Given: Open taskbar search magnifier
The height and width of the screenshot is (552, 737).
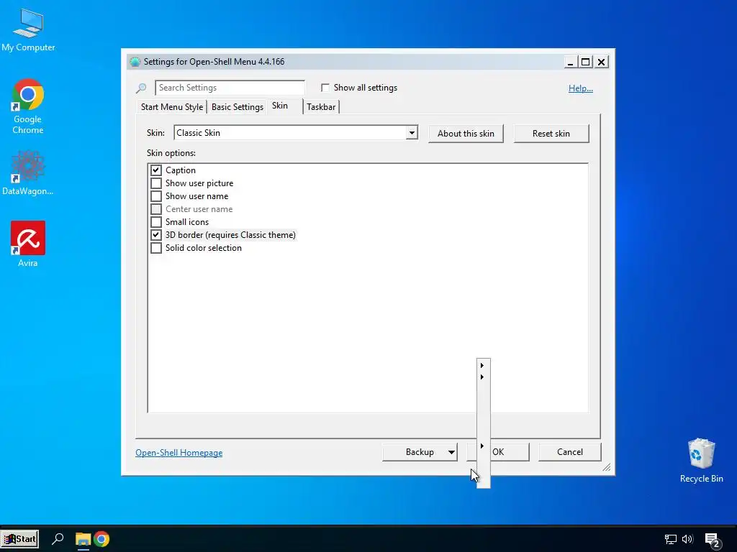Looking at the screenshot, I should (x=58, y=538).
